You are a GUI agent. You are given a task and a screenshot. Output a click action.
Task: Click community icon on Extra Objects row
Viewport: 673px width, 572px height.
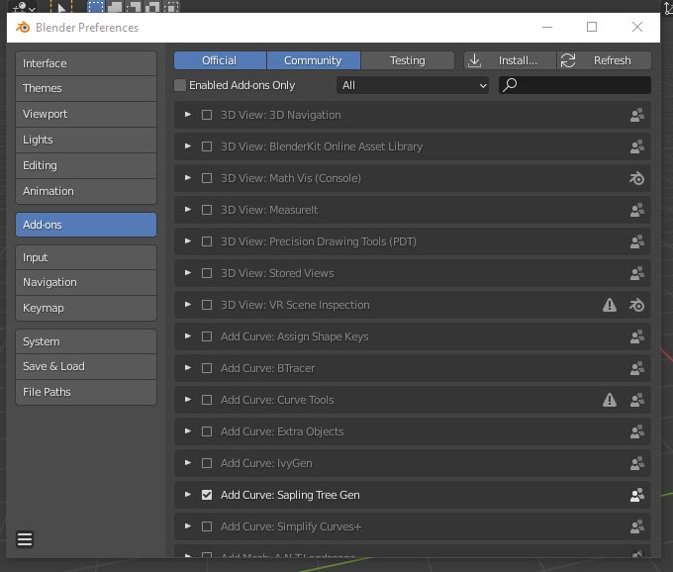(x=637, y=431)
